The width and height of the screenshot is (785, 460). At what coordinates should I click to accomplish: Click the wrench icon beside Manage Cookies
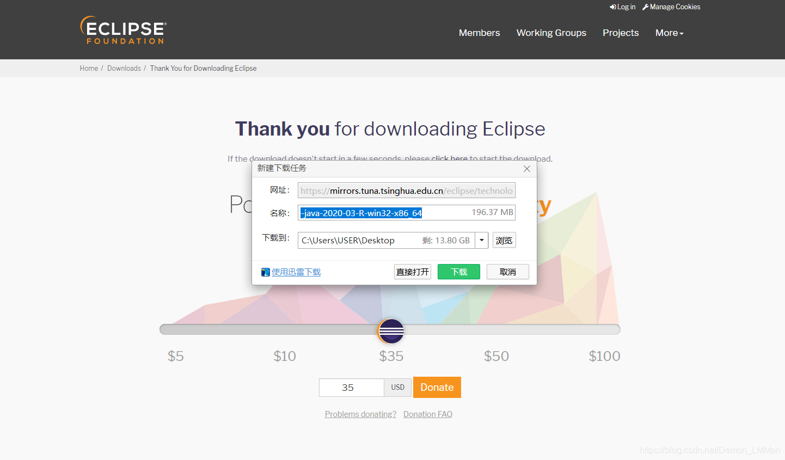click(645, 7)
